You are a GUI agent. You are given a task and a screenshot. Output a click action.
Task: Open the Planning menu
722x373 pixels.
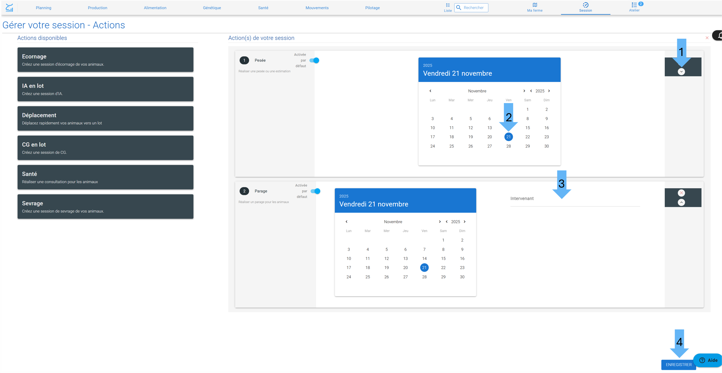tap(44, 8)
